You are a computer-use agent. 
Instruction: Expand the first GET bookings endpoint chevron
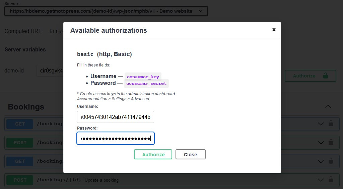click(321, 124)
